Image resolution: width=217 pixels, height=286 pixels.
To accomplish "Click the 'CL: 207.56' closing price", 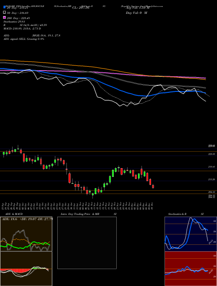I will coord(81,8).
